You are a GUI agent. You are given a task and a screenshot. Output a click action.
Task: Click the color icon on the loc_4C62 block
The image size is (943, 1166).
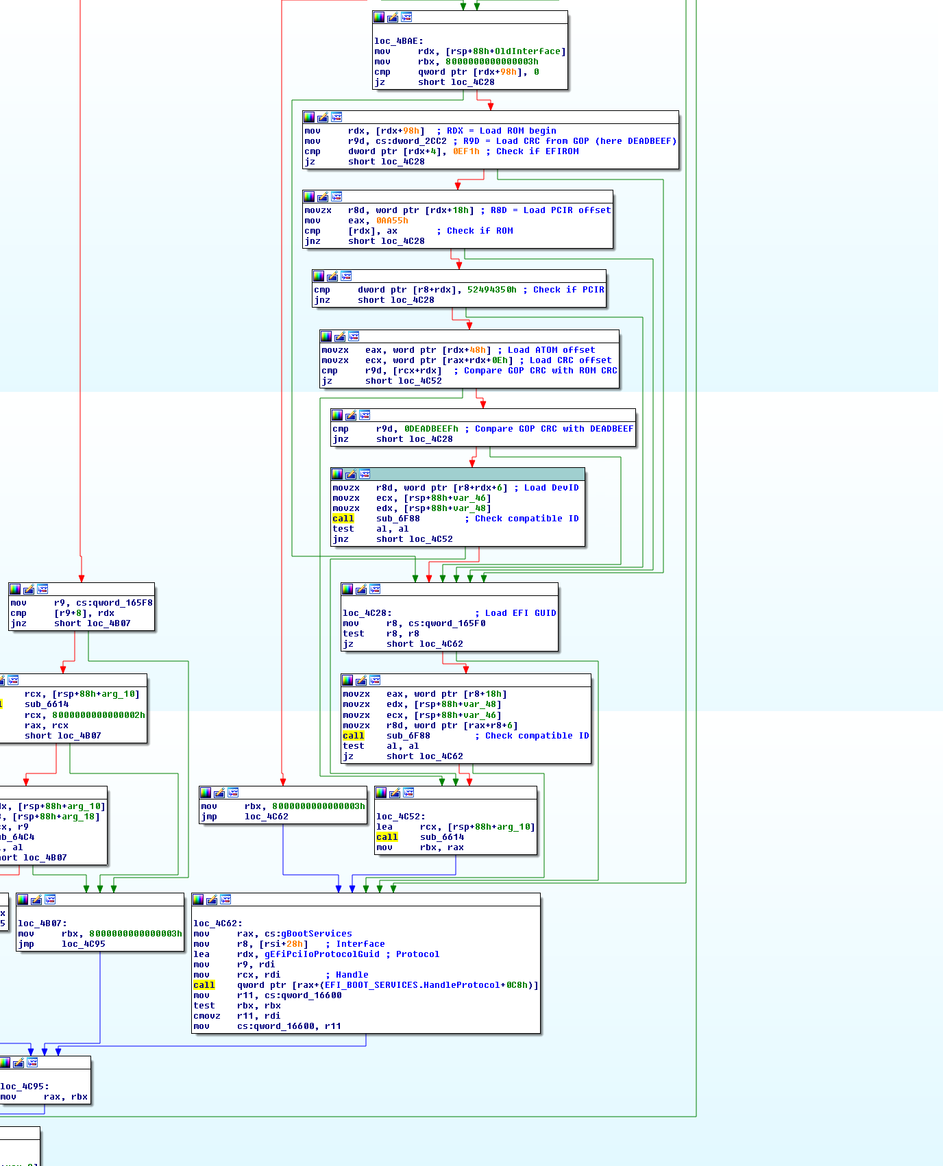tap(198, 900)
